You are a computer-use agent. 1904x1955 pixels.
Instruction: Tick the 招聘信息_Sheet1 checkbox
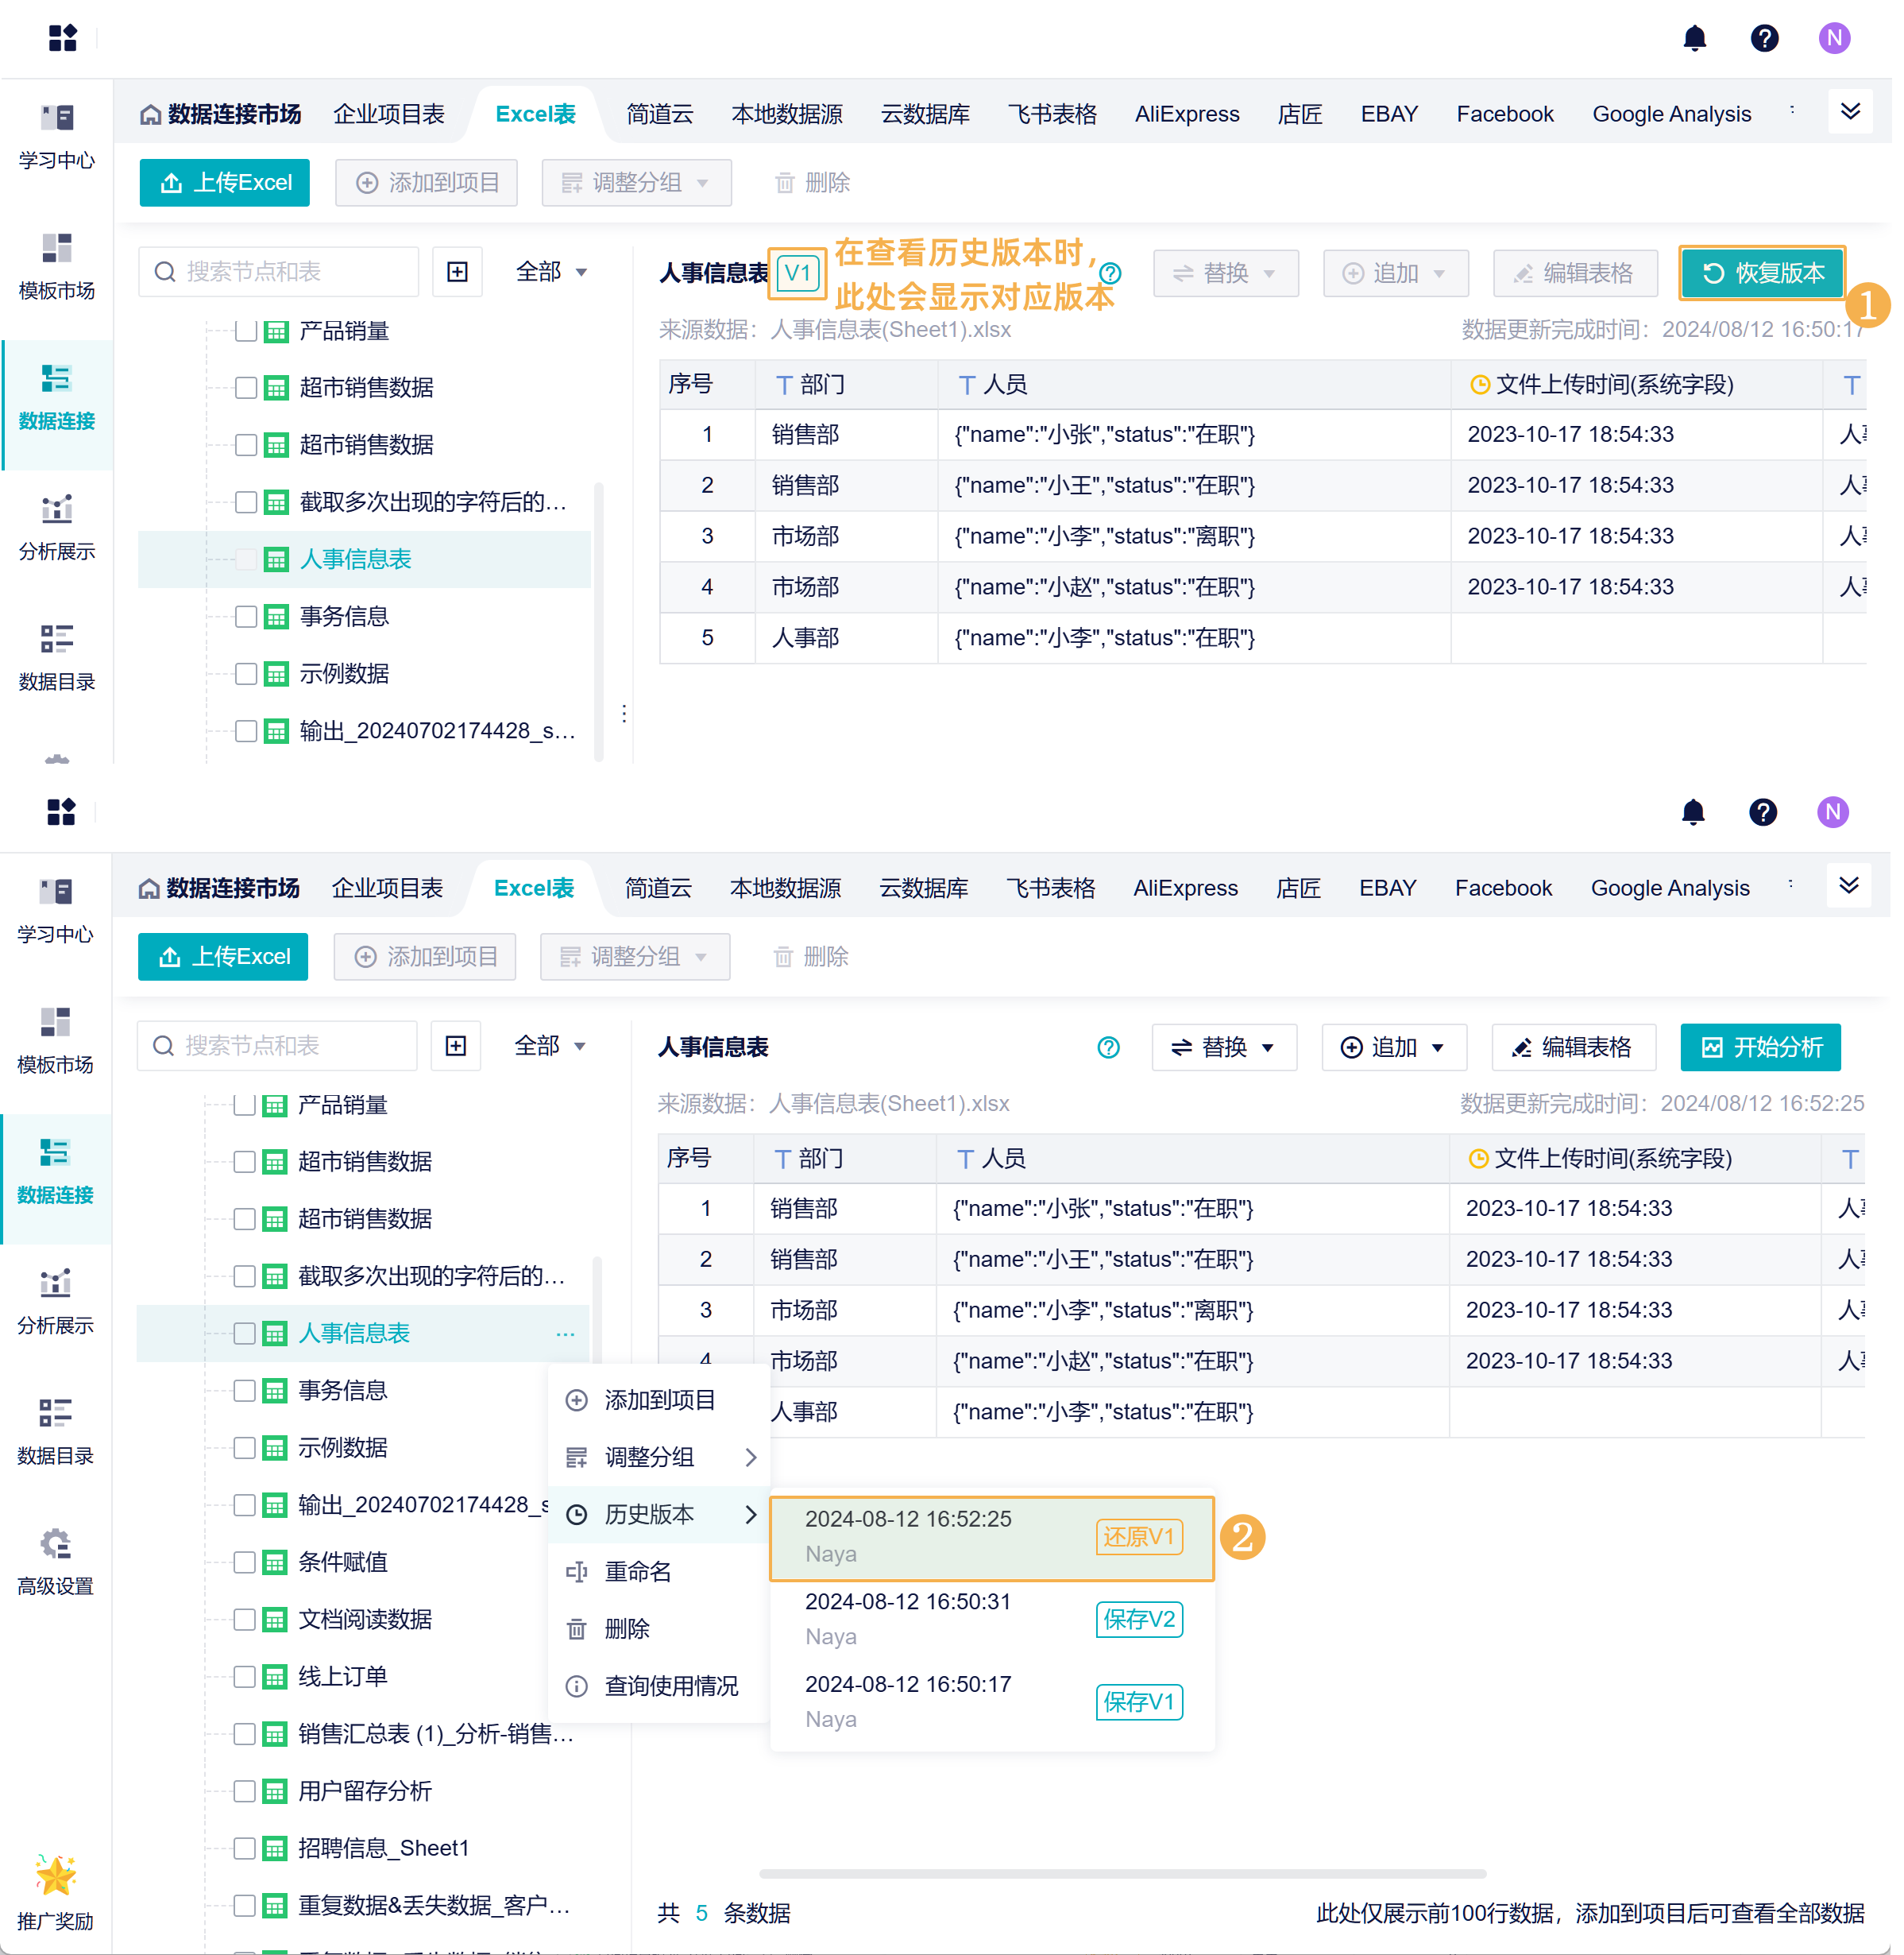tap(244, 1848)
